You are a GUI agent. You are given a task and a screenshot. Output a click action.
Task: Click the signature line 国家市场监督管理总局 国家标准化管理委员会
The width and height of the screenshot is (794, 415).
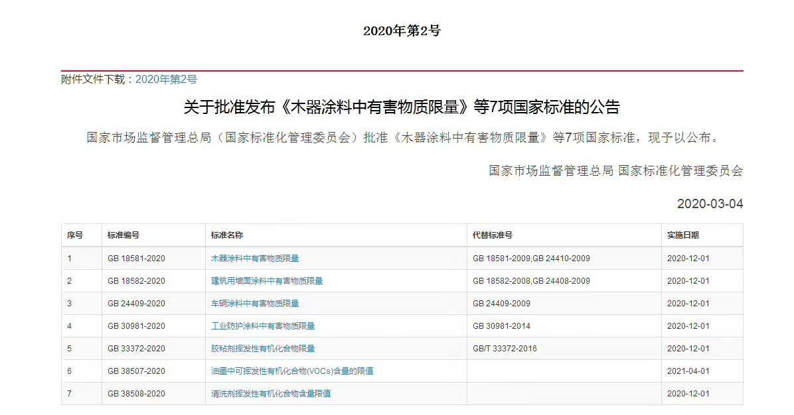tap(616, 171)
